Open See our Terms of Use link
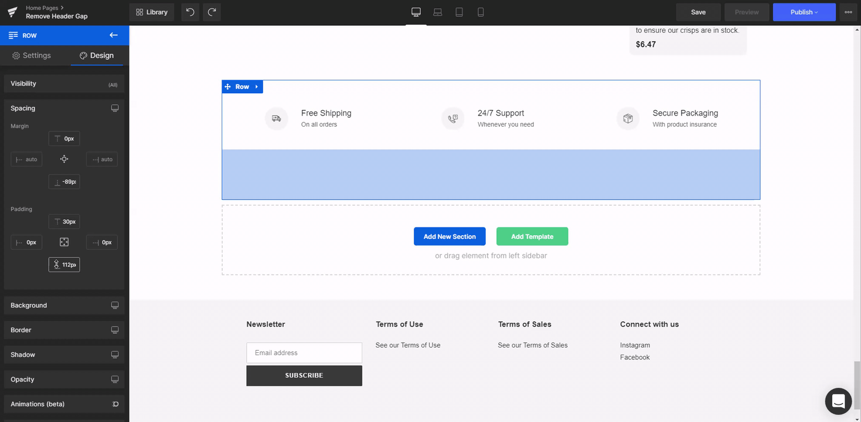Screen dimensions: 861x422 (408, 345)
